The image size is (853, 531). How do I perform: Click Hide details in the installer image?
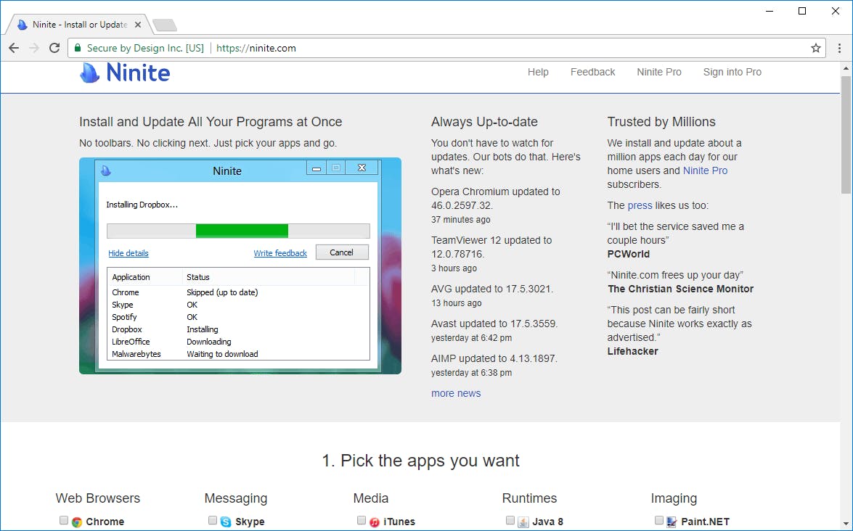click(x=128, y=253)
